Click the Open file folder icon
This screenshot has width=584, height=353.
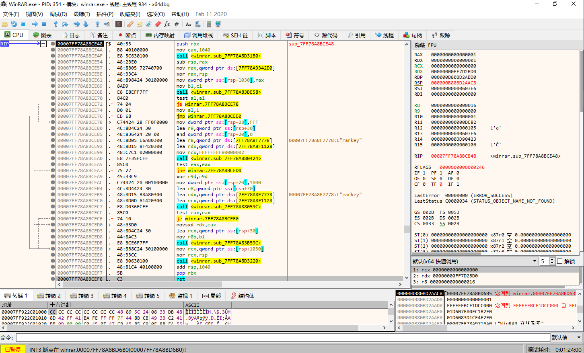point(5,24)
